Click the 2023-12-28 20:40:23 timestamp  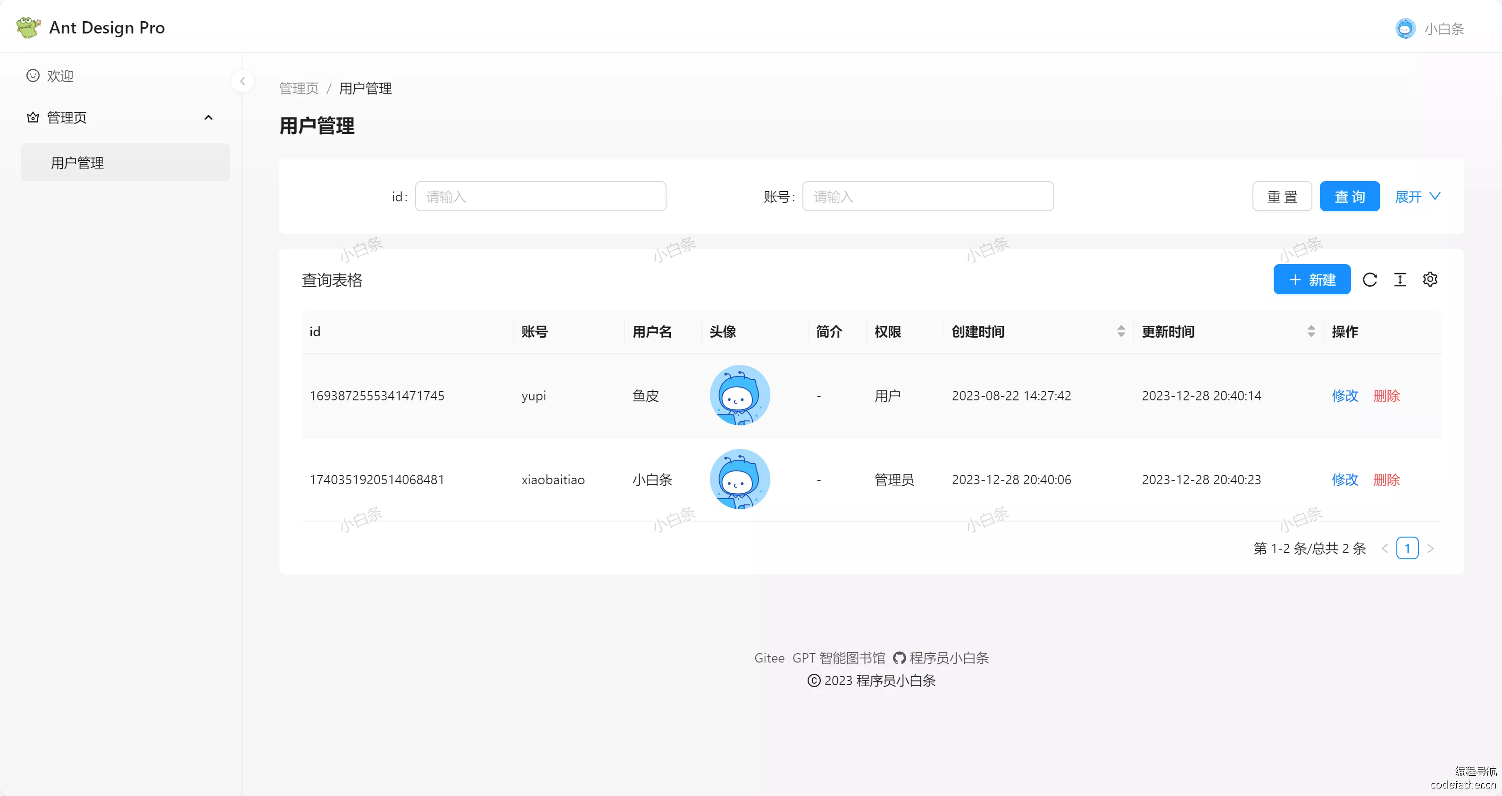pyautogui.click(x=1201, y=480)
